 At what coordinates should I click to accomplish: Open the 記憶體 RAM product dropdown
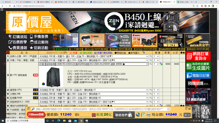pos(93,98)
